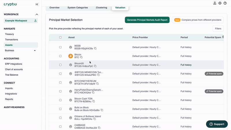This screenshot has height=130, width=231.
Task: Check the Citizens of Bulliever Island checkbox
Action: click(60, 118)
